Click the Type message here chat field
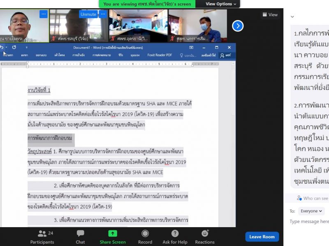The width and height of the screenshot is (329, 246). (309, 221)
